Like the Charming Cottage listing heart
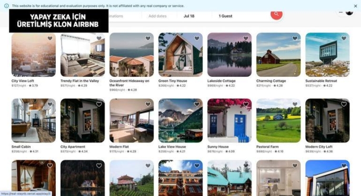361x196 pixels. coord(295,38)
